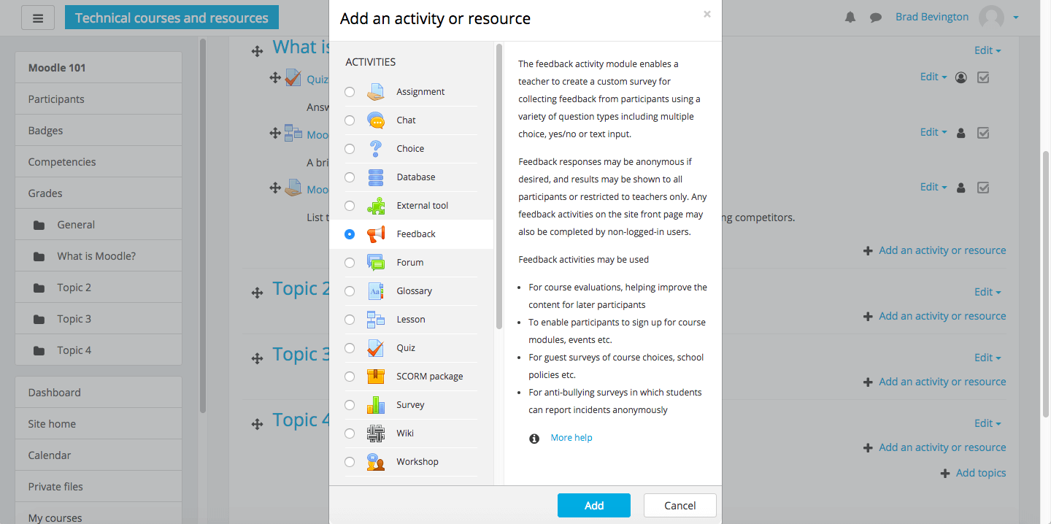This screenshot has width=1051, height=524.
Task: Open the Edit dropdown for What is Moodle section
Action: (x=988, y=50)
